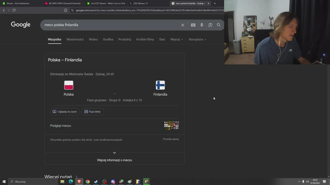The image size is (330, 185).
Task: Open the Polska – Finlandia match heading
Action: pyautogui.click(x=65, y=60)
